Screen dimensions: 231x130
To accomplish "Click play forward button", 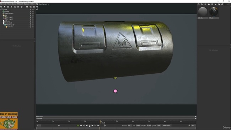I will point(92,125).
